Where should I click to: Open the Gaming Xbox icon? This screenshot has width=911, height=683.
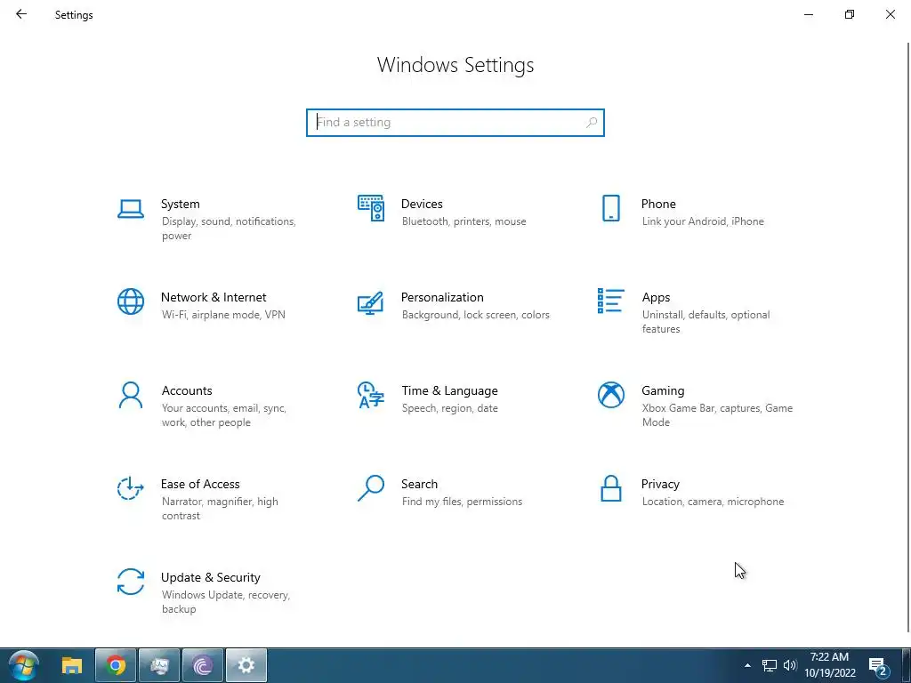point(610,395)
